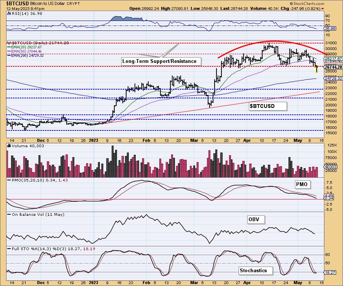Image resolution: width=343 pixels, height=286 pixels.
Task: Click the Volume 40,303 panel label
Action: 28,146
